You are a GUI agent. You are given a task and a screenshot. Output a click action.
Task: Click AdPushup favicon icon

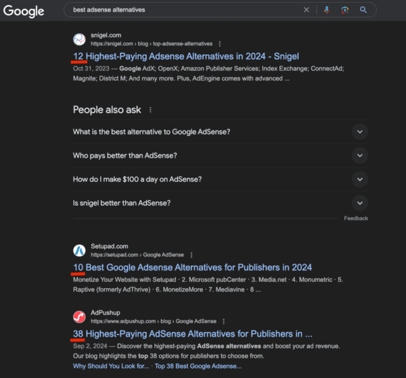[79, 317]
